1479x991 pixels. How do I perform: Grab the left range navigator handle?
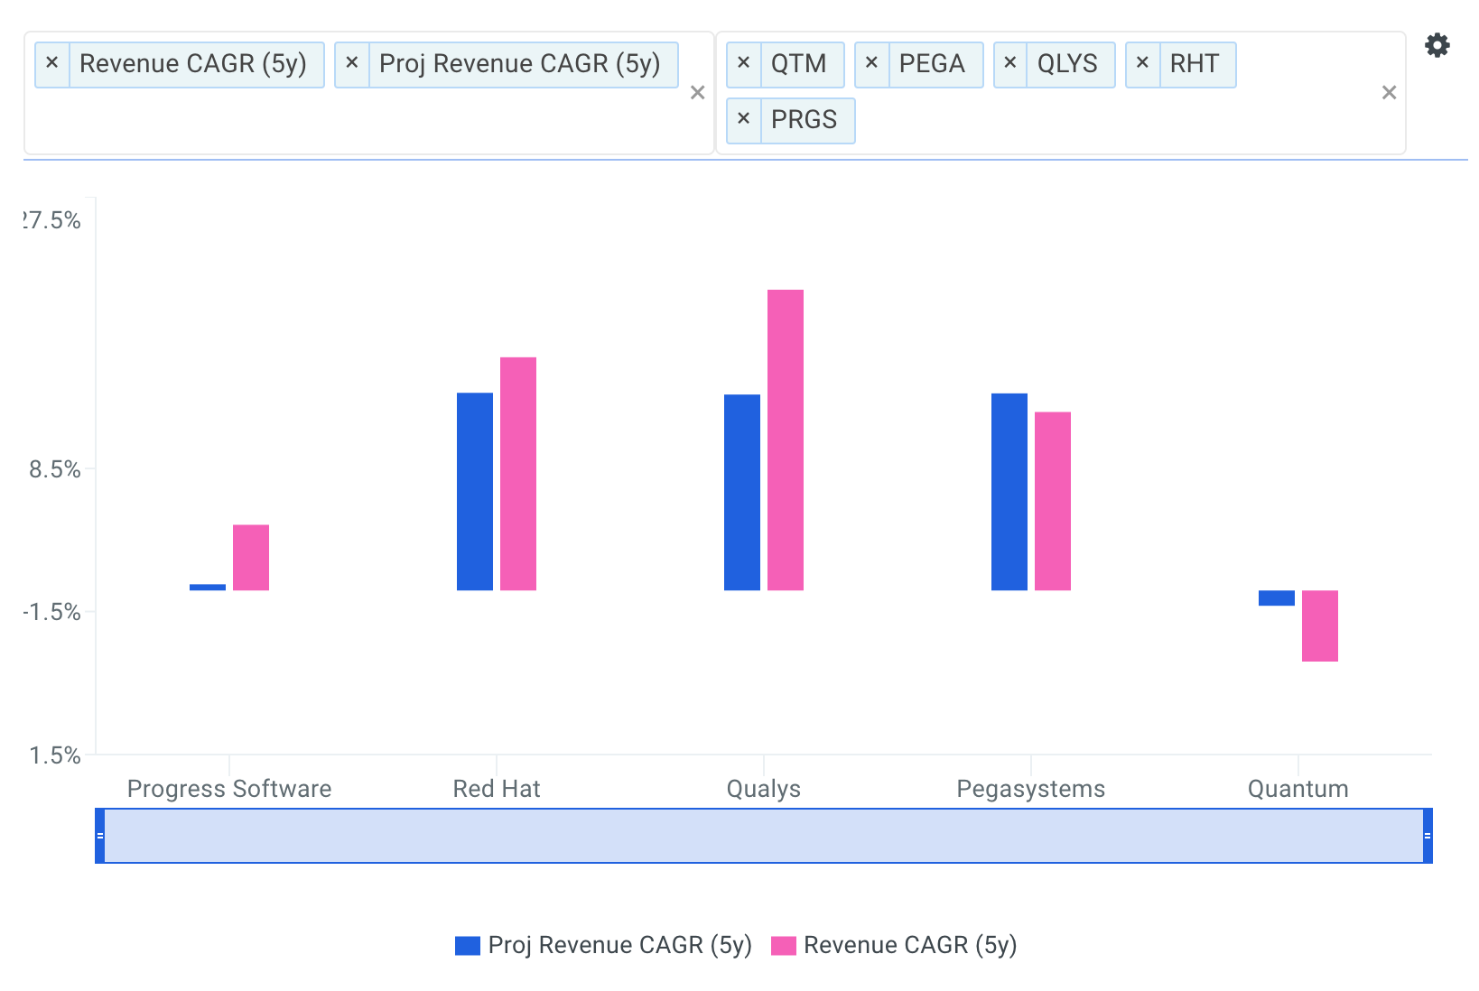point(100,836)
